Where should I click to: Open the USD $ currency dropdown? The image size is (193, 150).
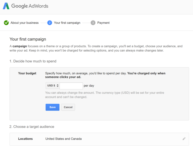[x=53, y=86]
